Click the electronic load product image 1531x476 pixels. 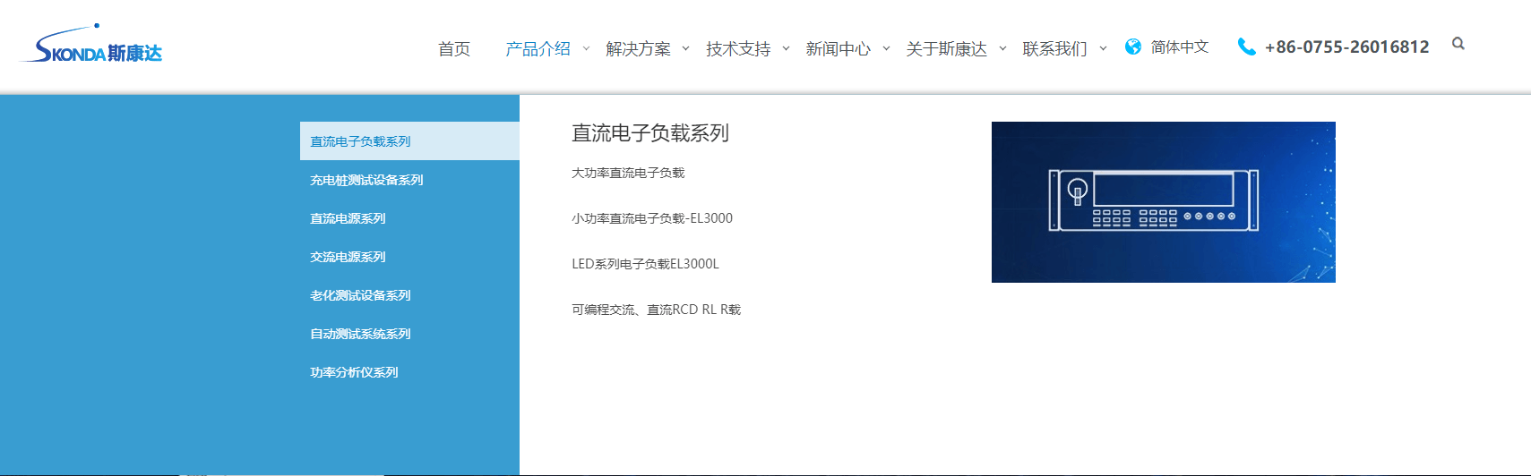tap(1163, 202)
